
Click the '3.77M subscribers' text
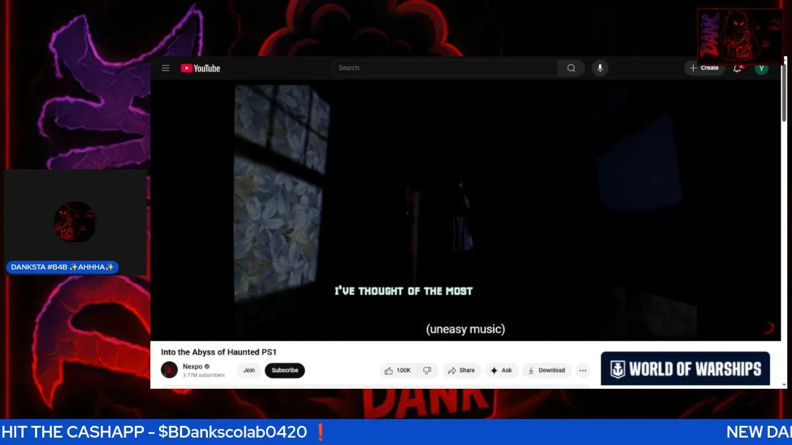204,375
